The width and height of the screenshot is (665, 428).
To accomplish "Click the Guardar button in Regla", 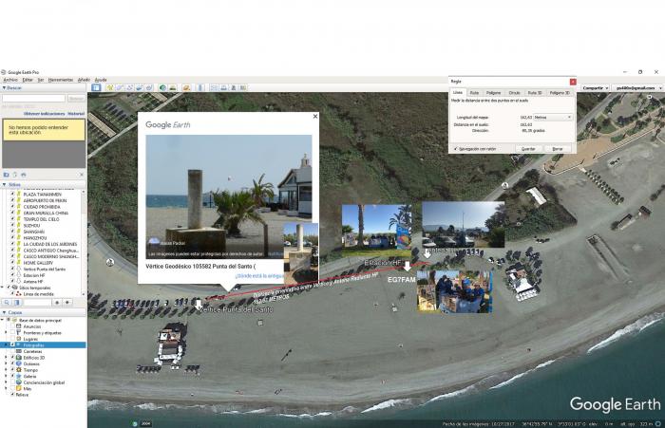I will click(528, 149).
